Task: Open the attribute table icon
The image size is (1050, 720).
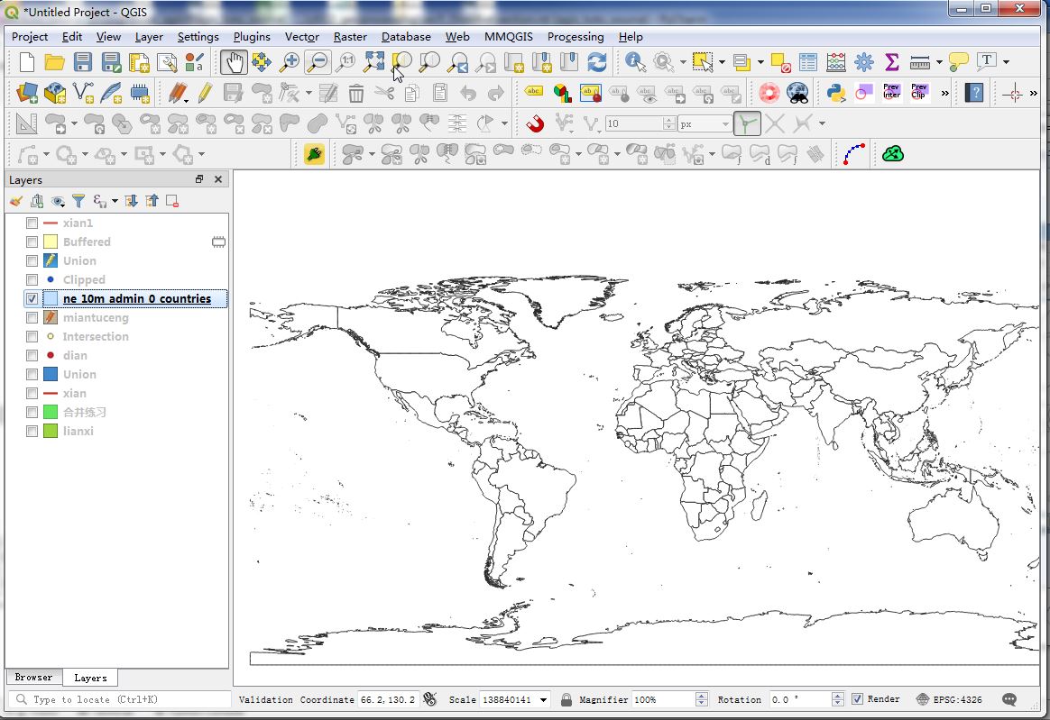Action: tap(808, 62)
